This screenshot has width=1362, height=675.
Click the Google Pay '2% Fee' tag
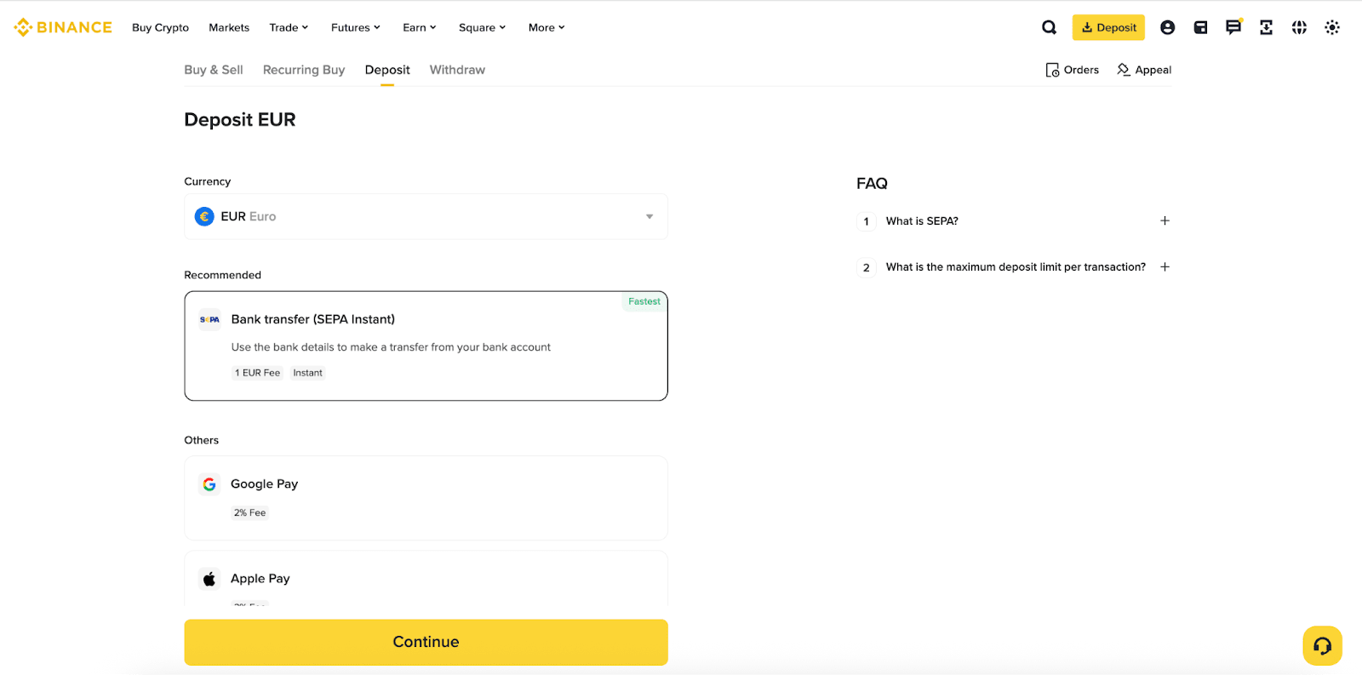tap(249, 512)
